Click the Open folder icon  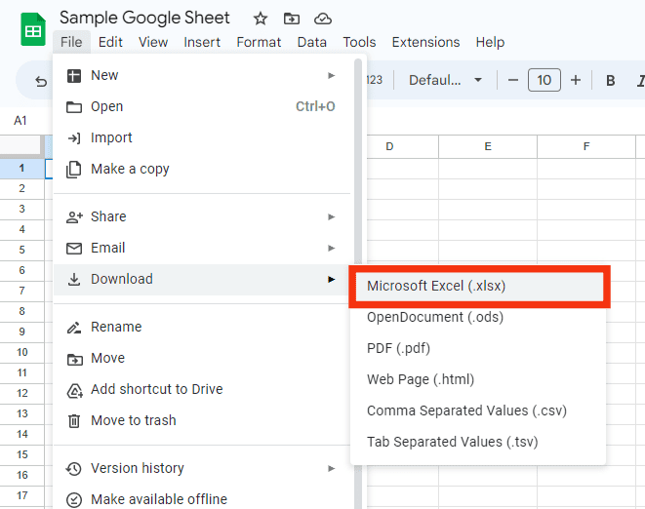(74, 107)
